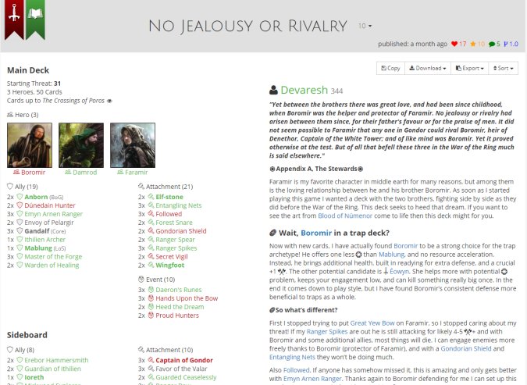Click shield icon beside Emyn Arnen Ranger
The image size is (527, 385).
tap(20, 214)
